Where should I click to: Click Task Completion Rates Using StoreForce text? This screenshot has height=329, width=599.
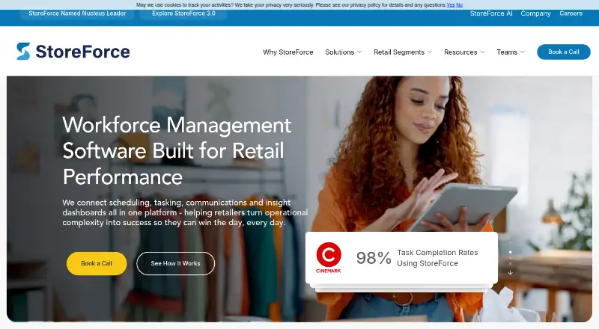coord(437,258)
